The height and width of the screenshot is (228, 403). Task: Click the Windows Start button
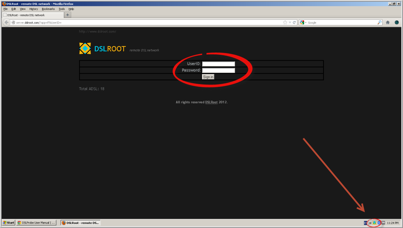point(8,223)
